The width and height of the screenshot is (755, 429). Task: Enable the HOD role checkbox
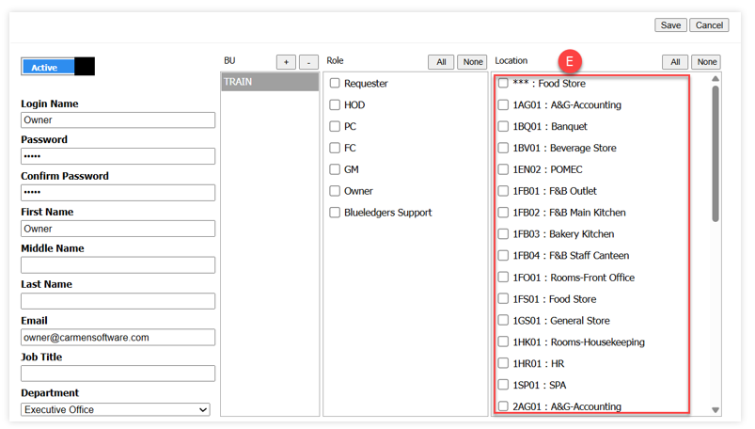point(335,105)
